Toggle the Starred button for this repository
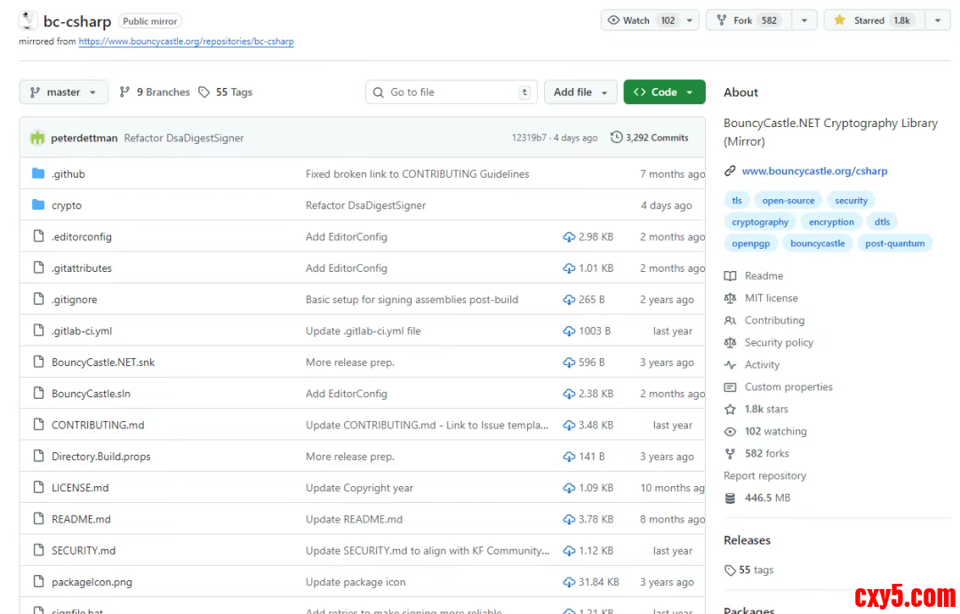This screenshot has height=614, width=960. tap(873, 20)
